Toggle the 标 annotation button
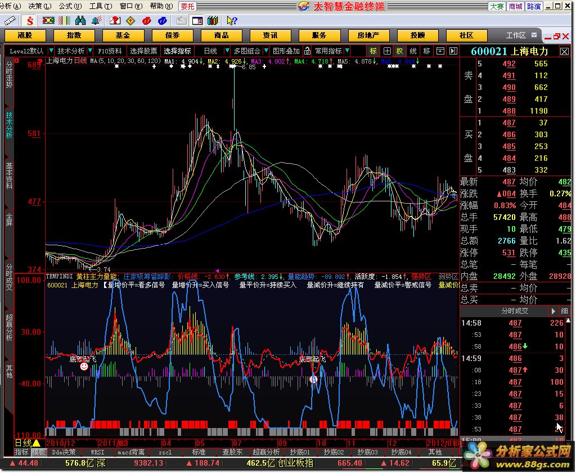The image size is (576, 473). tap(373, 51)
